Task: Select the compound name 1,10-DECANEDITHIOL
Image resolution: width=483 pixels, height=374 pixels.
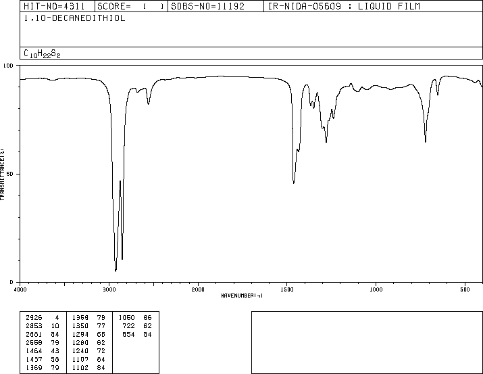Action: point(74,18)
